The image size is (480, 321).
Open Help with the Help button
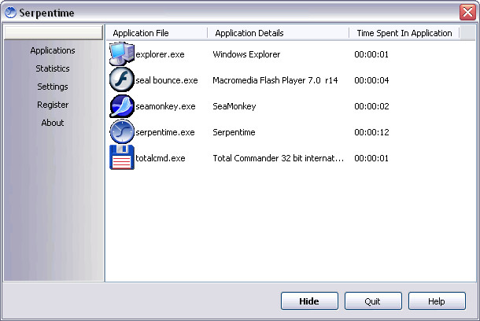pos(437,301)
